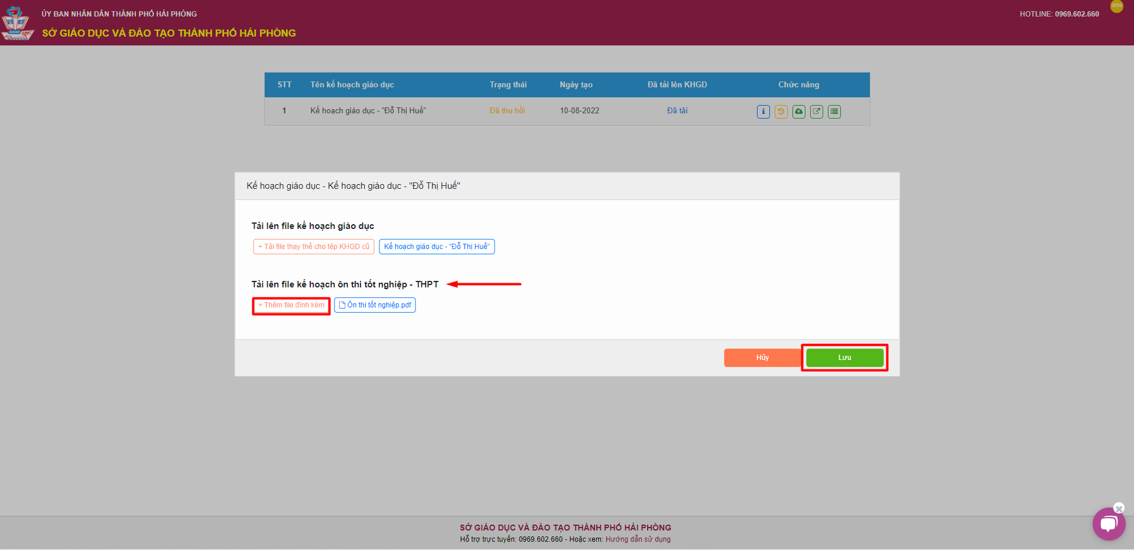Dismiss the chat bubble with the X

pos(1119,508)
